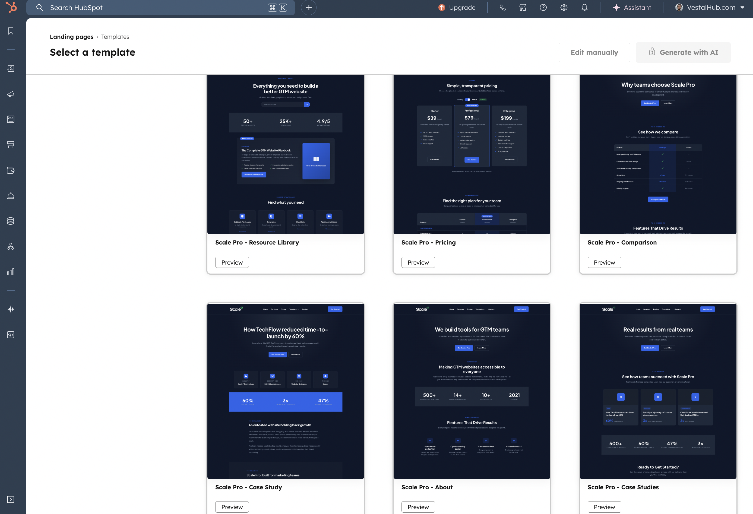This screenshot has height=514, width=753.
Task: Open the Marketplace icon in the top bar
Action: coord(523,7)
